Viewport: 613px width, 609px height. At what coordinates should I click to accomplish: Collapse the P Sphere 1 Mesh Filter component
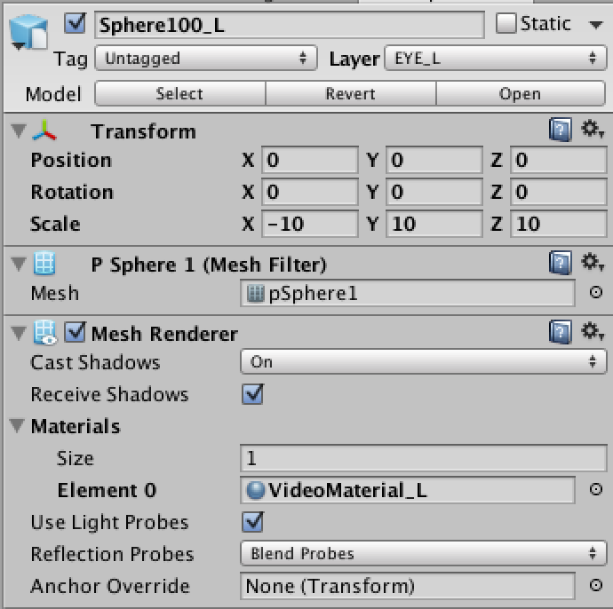coord(19,264)
